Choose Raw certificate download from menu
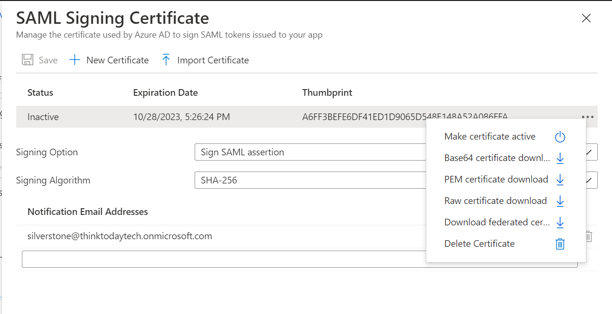This screenshot has height=314, width=612. [x=495, y=201]
